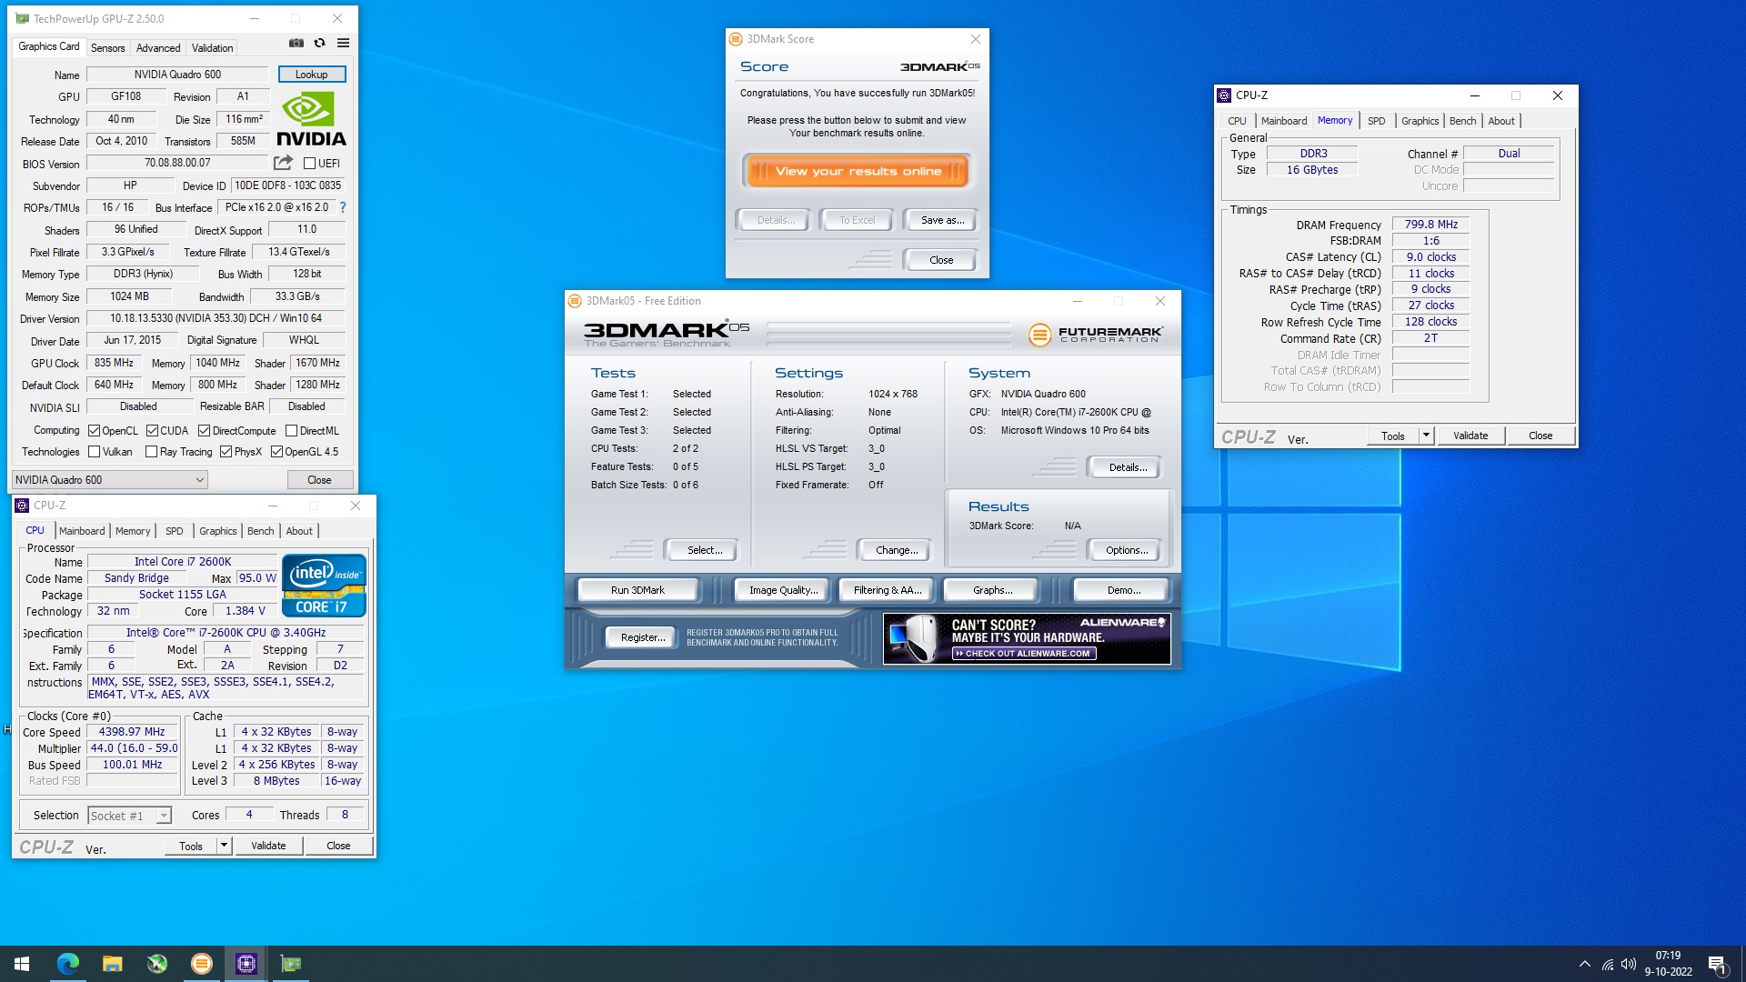Screen dimensions: 1746x982
Task: Click the BIOS version share icon
Action: pos(283,163)
